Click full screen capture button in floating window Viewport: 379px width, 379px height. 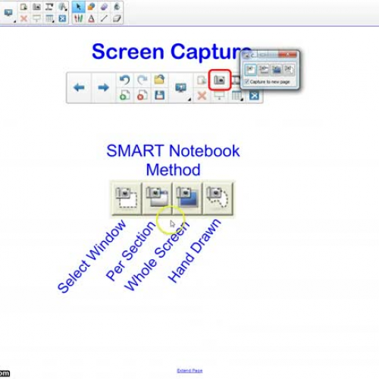point(276,70)
